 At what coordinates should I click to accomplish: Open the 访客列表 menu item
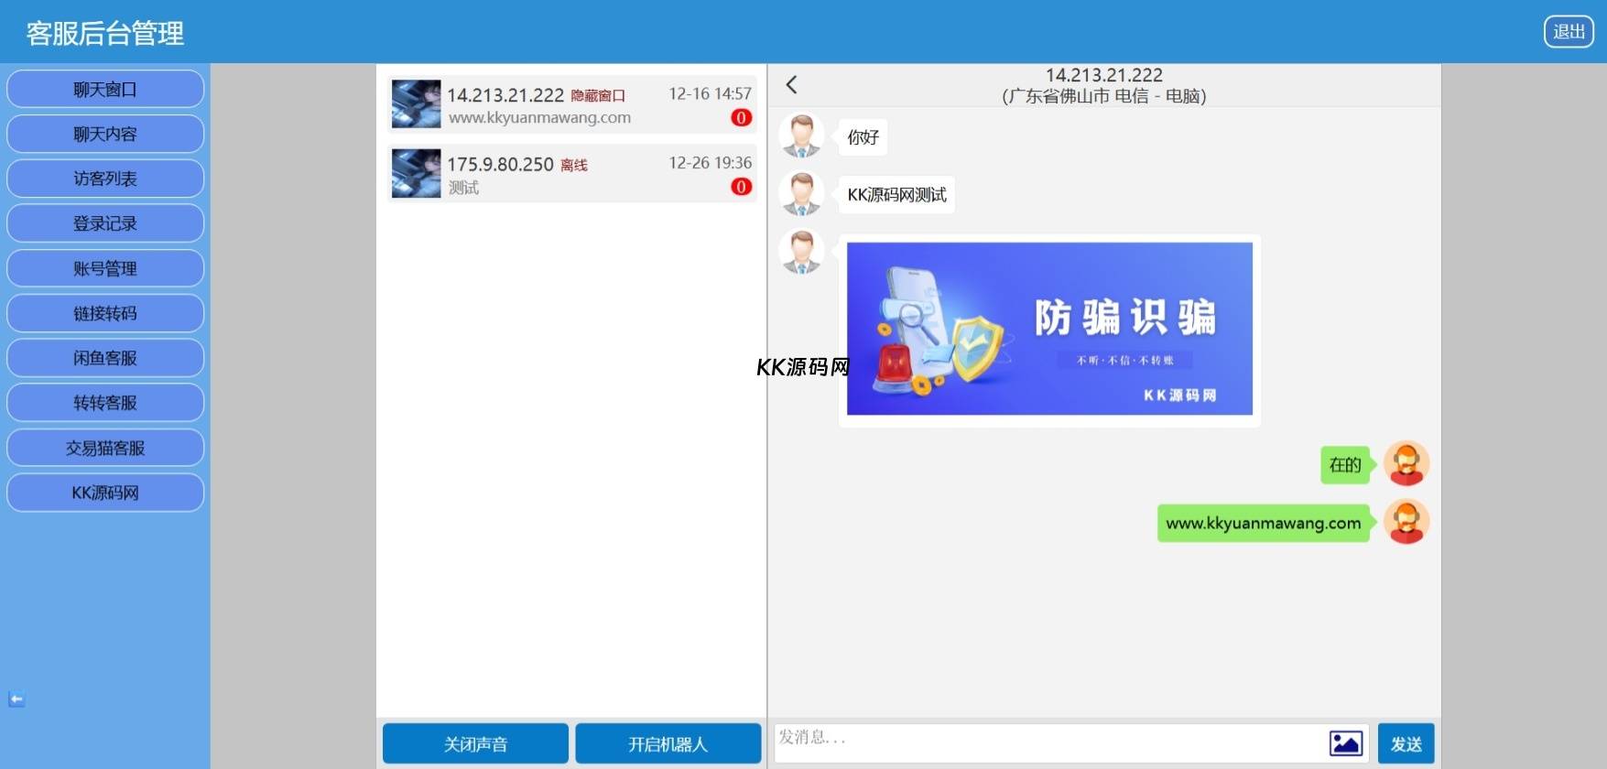[105, 179]
